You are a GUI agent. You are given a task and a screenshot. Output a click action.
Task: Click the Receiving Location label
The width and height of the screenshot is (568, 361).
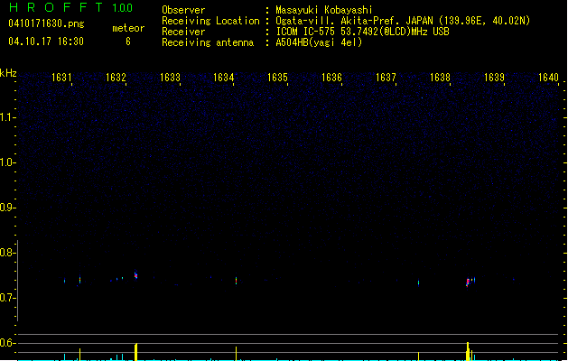click(x=210, y=21)
